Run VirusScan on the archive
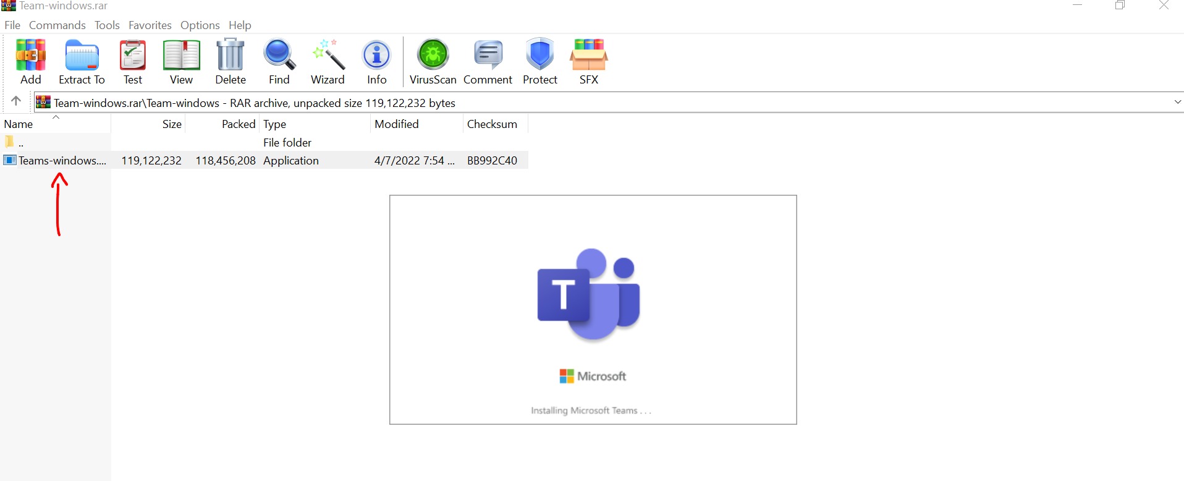 433,61
